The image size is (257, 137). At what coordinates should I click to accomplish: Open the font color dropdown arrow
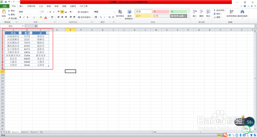(x=48, y=17)
